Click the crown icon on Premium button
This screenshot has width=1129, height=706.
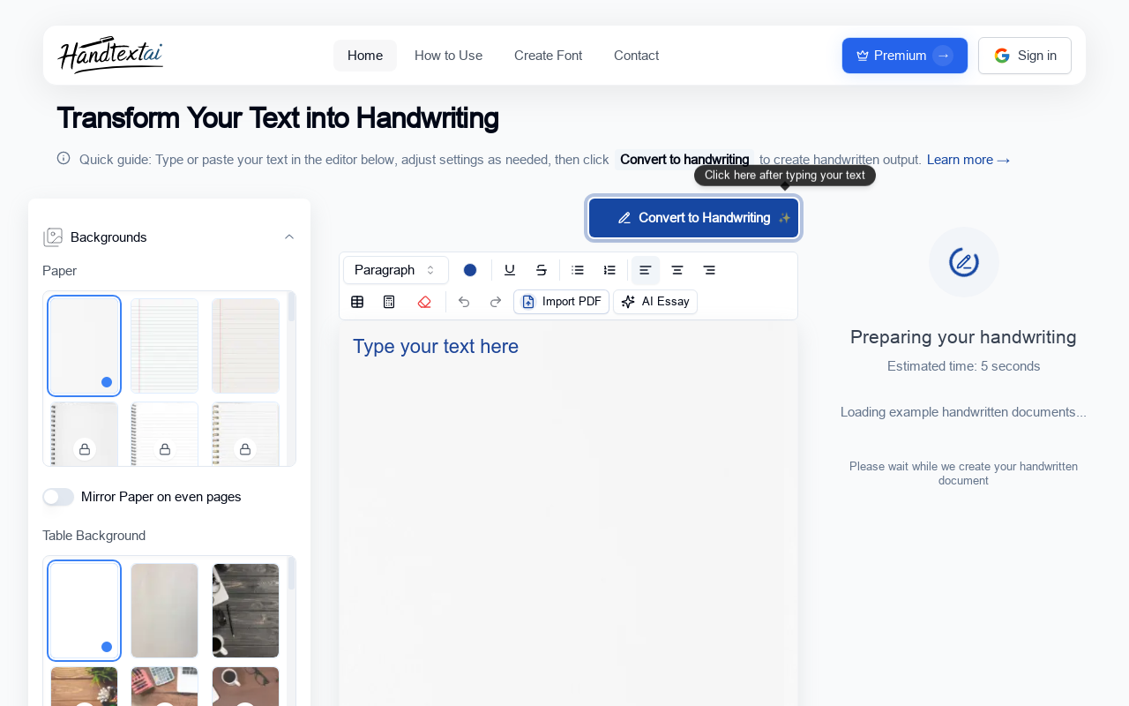coord(863,56)
